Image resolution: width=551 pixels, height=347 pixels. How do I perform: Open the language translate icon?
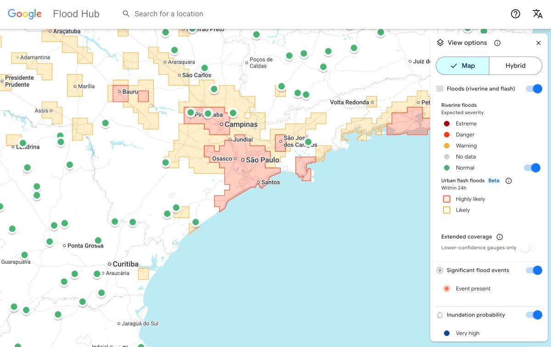tap(537, 14)
